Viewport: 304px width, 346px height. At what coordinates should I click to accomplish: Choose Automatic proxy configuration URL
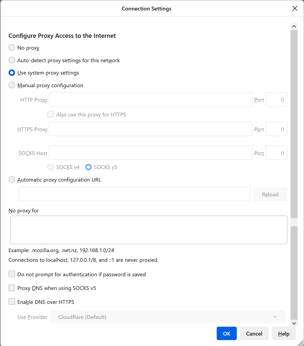[12, 179]
